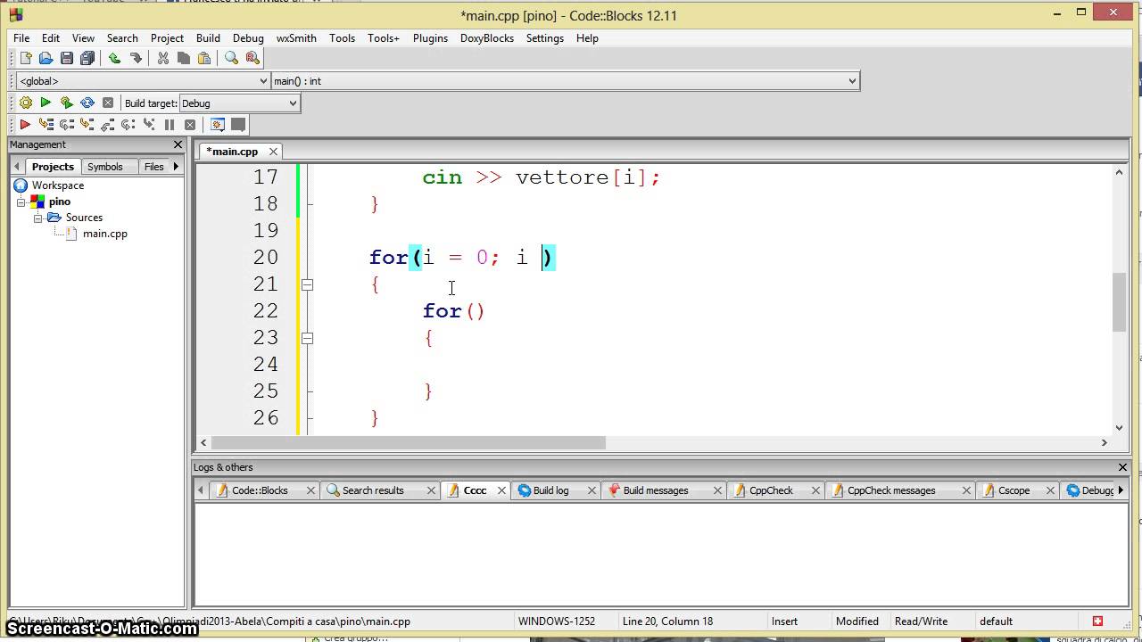Cut the selection with the scissors icon

(163, 58)
